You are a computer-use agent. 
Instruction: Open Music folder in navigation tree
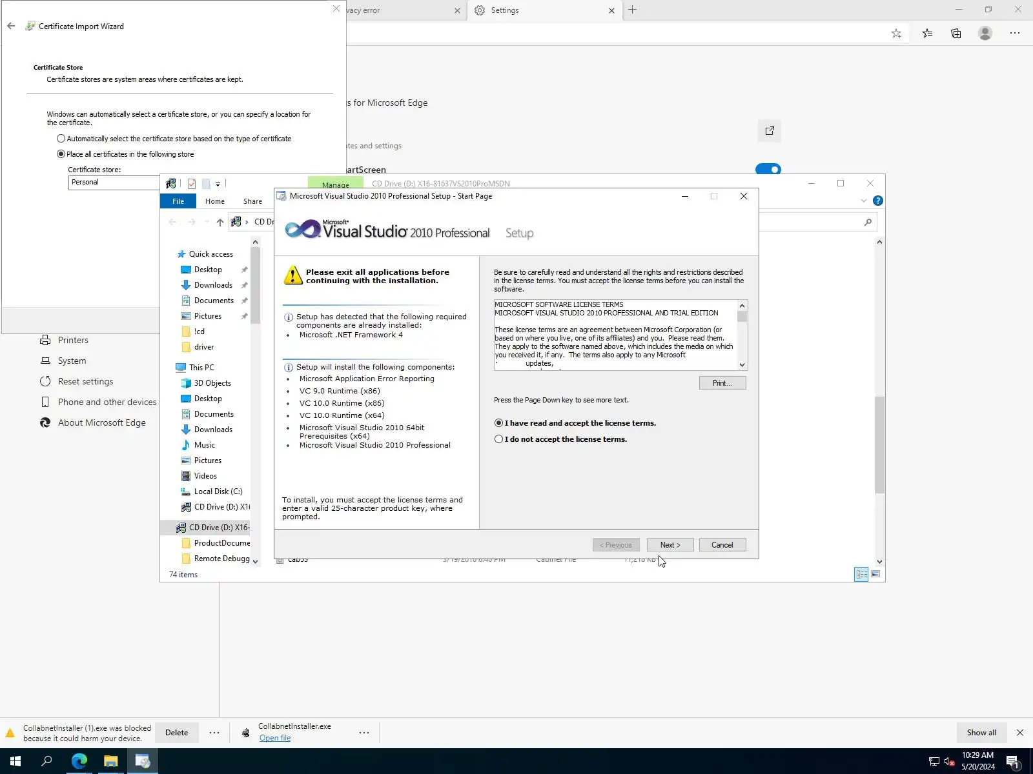coord(204,445)
